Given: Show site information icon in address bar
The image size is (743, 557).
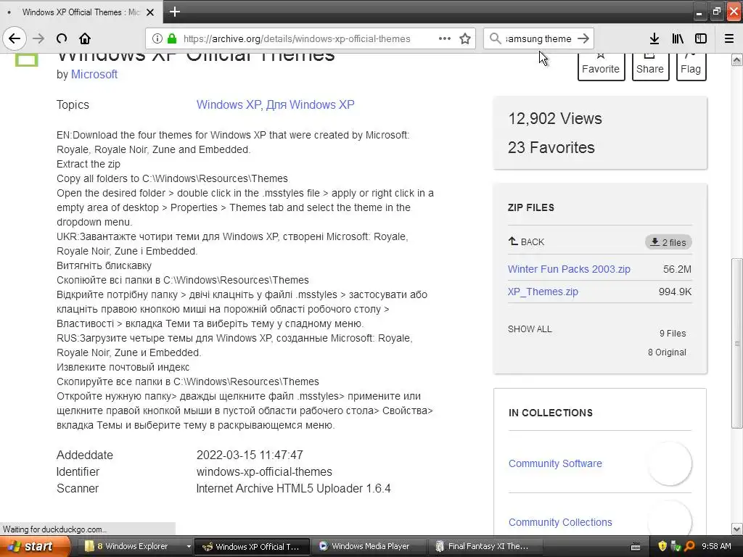Looking at the screenshot, I should click(x=157, y=38).
